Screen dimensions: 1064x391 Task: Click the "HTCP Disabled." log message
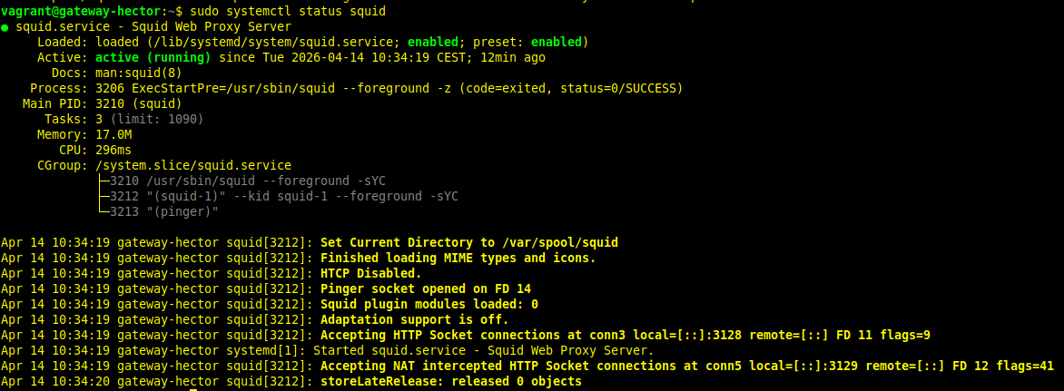pos(370,273)
